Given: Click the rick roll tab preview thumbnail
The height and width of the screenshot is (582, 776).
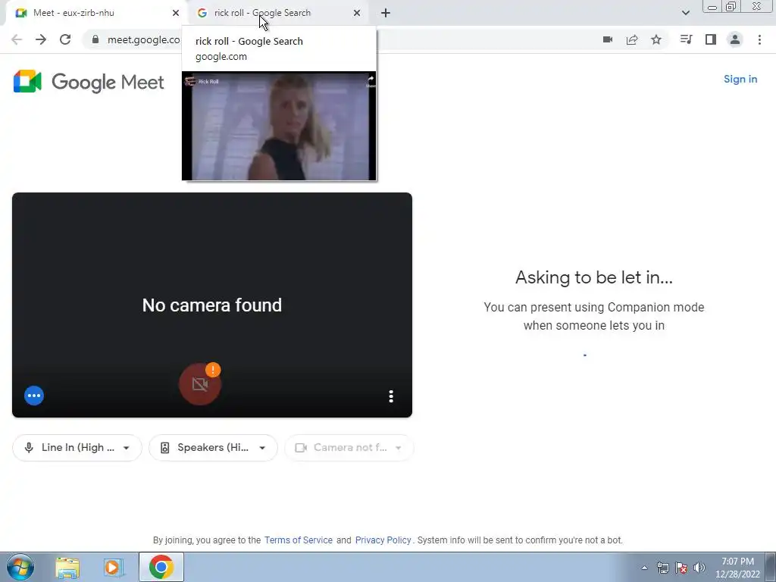Looking at the screenshot, I should point(279,126).
